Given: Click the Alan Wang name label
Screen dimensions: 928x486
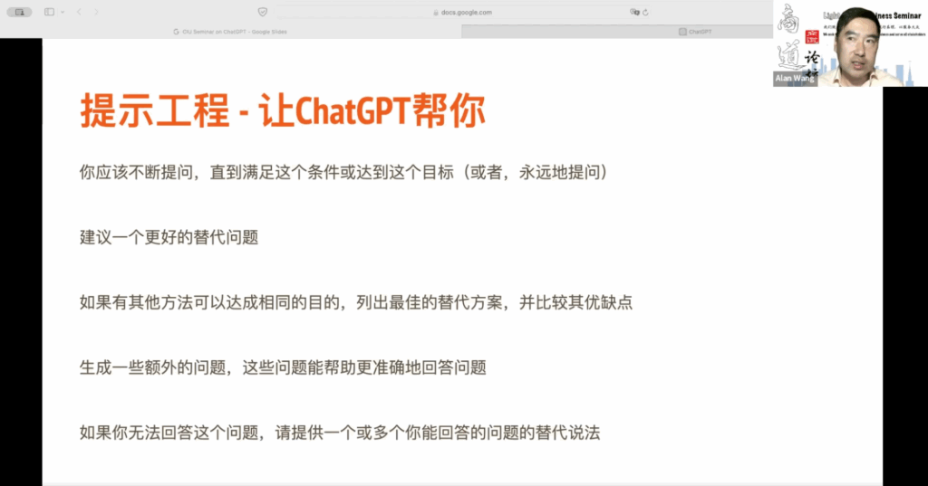Looking at the screenshot, I should [795, 78].
